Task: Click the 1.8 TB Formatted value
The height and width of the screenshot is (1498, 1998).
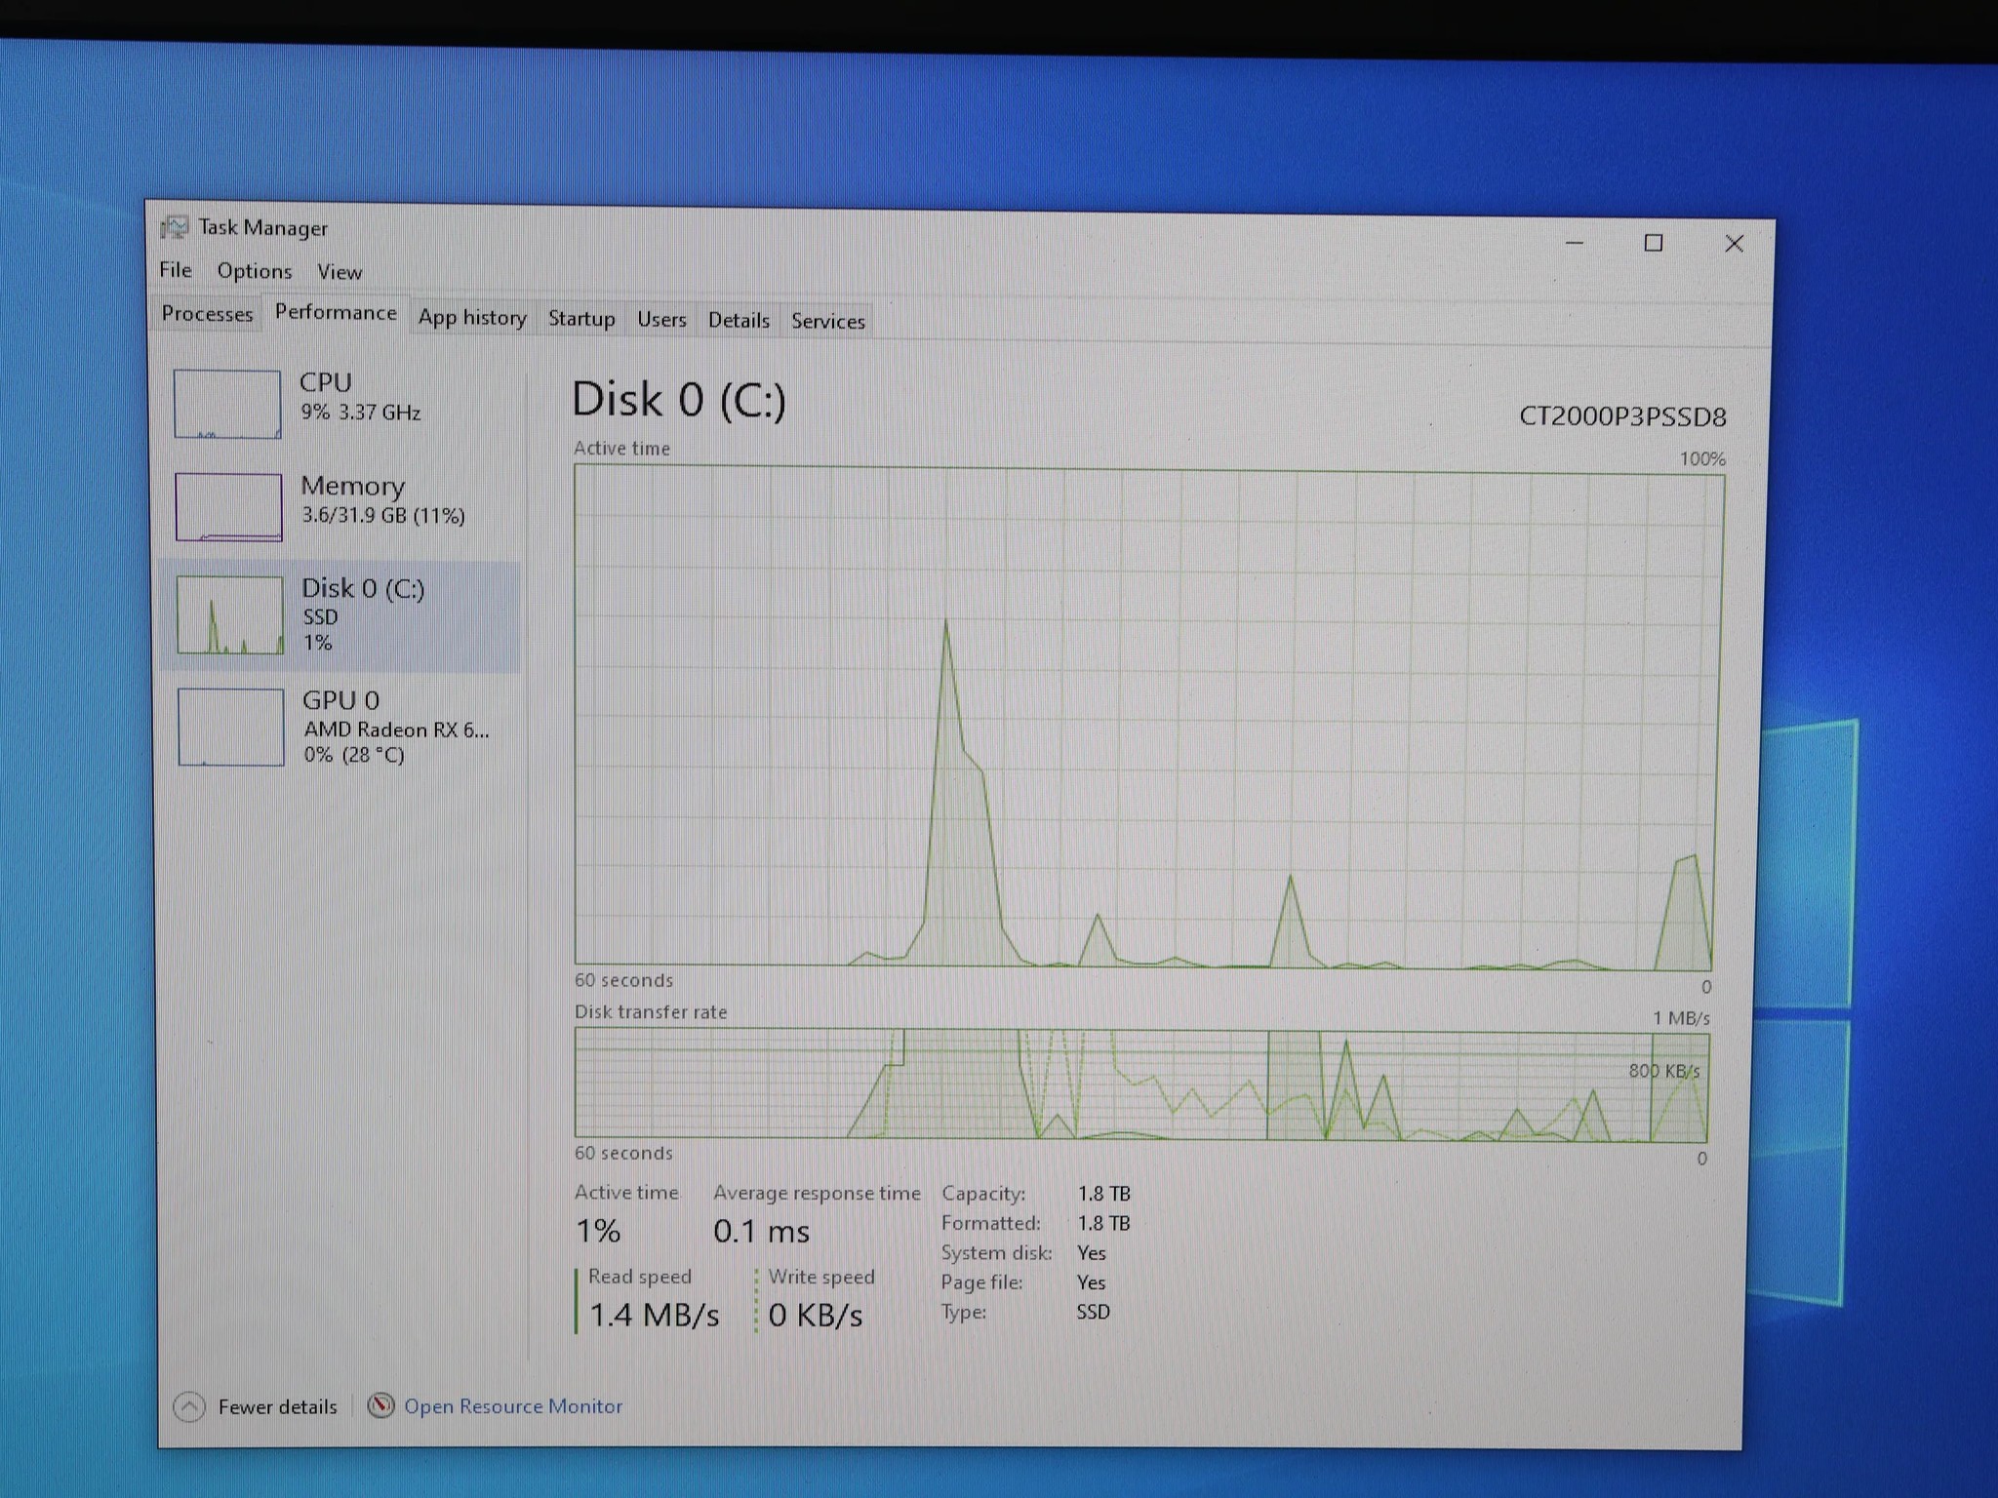Action: tap(1104, 1223)
